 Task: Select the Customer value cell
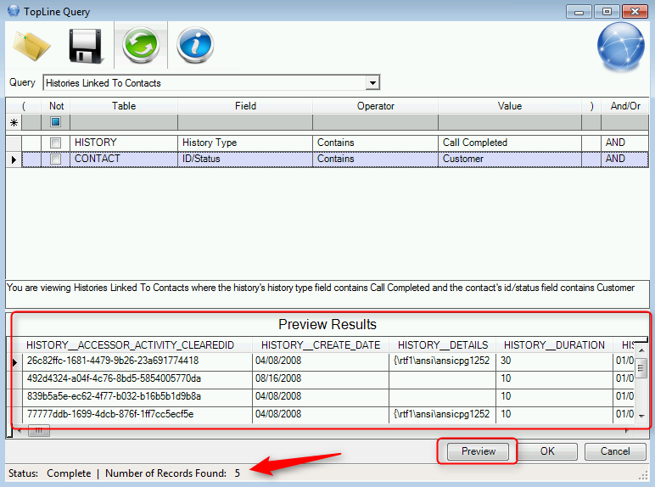[510, 160]
